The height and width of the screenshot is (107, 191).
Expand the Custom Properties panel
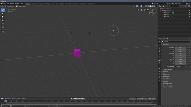pyautogui.click(x=168, y=86)
